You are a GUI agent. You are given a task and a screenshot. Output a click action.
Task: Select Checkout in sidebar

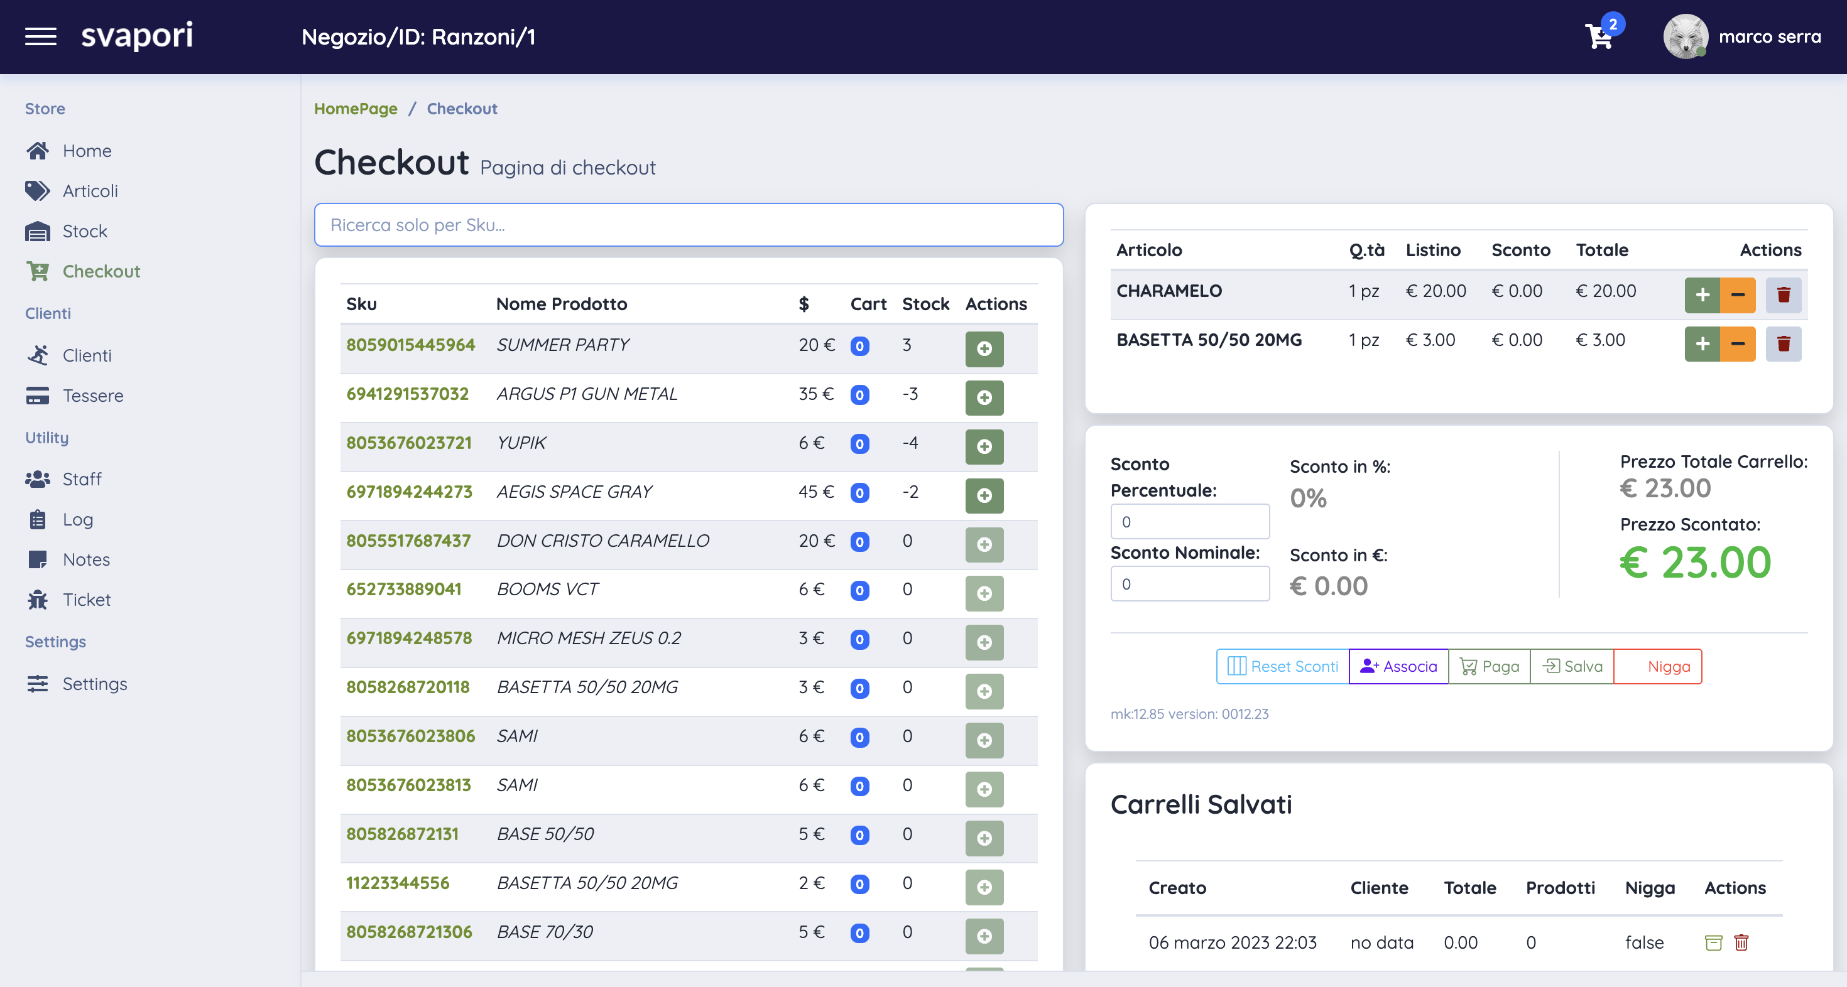[83, 271]
